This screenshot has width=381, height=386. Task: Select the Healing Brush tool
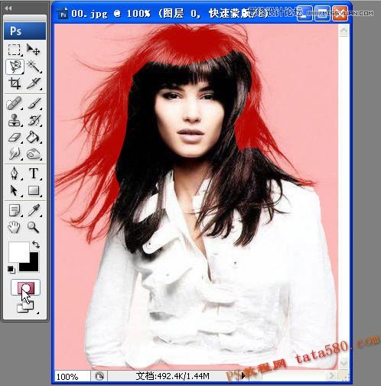15,104
